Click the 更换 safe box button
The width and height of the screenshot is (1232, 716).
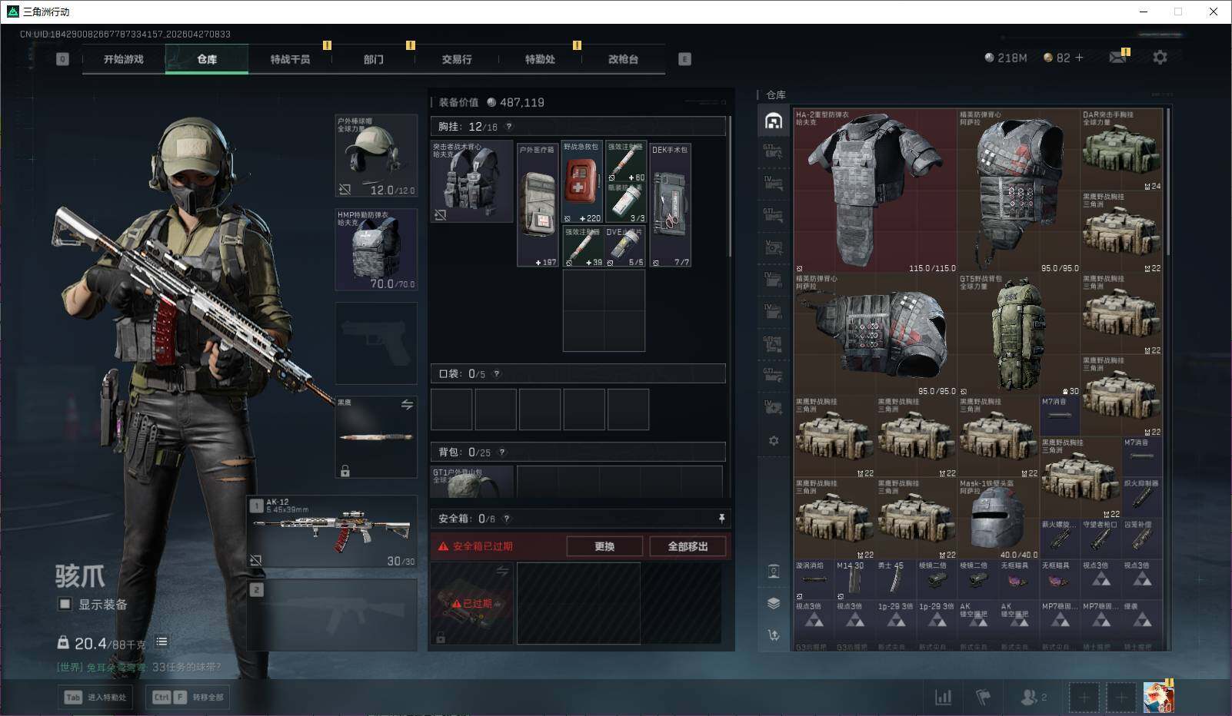pyautogui.click(x=604, y=546)
